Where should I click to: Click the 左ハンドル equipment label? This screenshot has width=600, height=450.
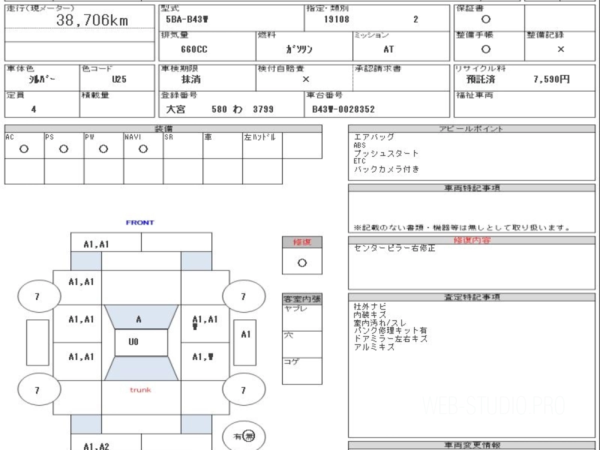click(x=259, y=137)
